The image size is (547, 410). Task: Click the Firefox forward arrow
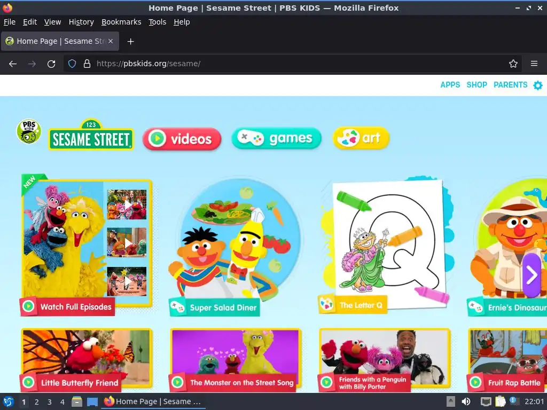pos(32,64)
